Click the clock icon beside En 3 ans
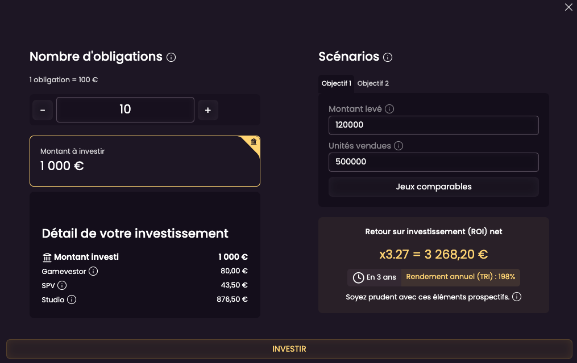This screenshot has height=363, width=577. 359,277
